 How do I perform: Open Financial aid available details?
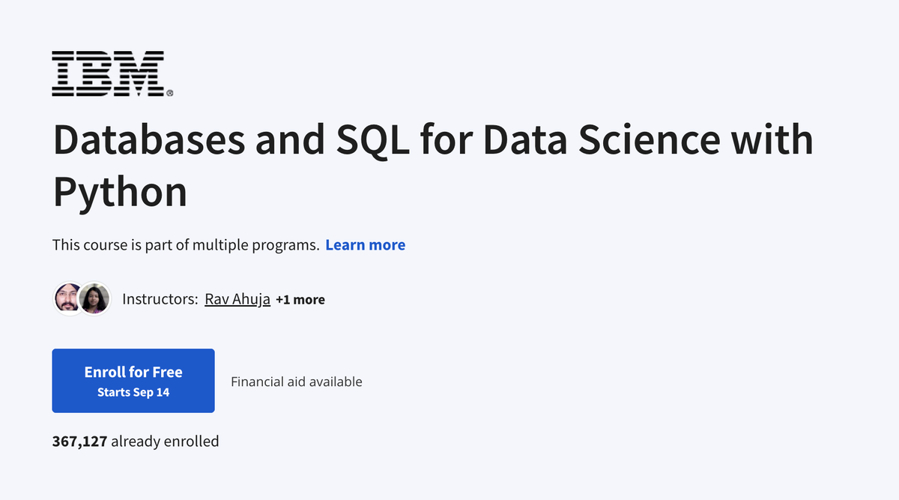(x=296, y=381)
